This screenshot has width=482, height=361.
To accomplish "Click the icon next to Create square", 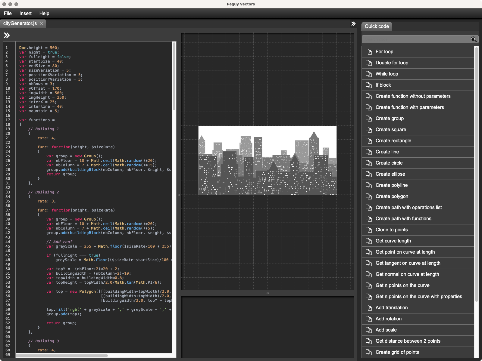I will click(x=368, y=130).
